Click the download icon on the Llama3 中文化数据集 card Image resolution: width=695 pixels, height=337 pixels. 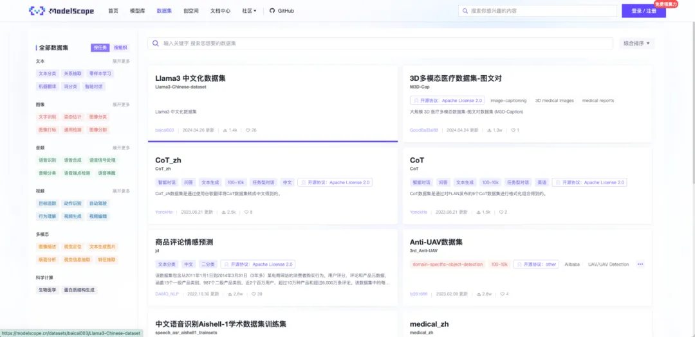tap(225, 130)
